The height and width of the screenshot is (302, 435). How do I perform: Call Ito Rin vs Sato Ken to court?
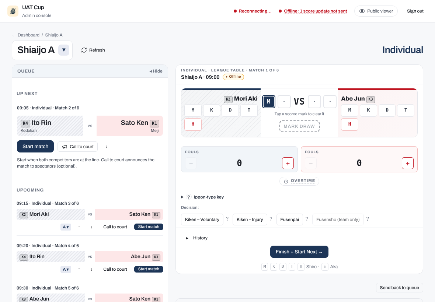click(78, 147)
